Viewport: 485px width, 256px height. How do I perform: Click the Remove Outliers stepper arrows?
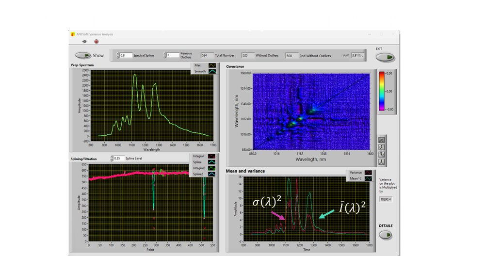point(165,55)
